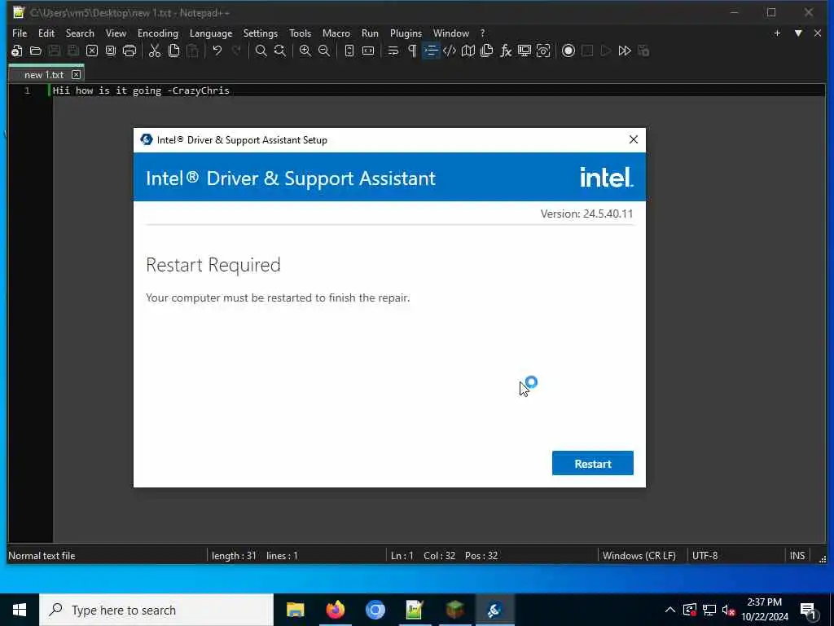Show the Document List panel icon
834x626 pixels.
(x=487, y=51)
